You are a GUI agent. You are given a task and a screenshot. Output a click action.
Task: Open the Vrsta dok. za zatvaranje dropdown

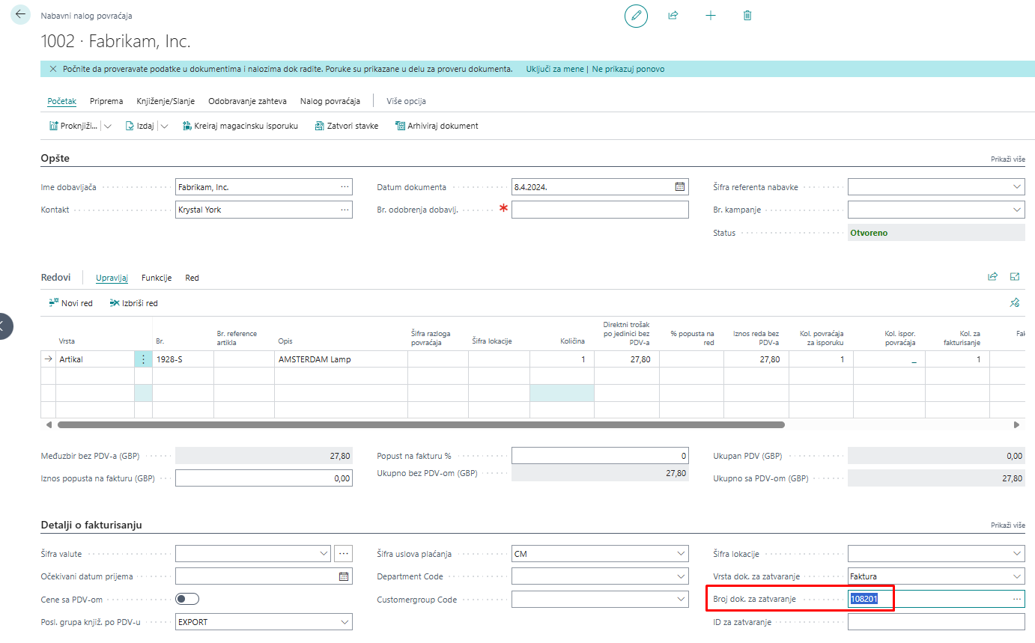1016,576
